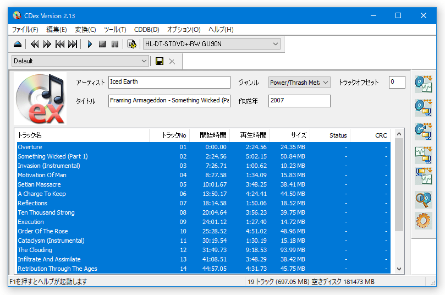Open the ツール(T) menu
The image size is (445, 295).
(115, 30)
